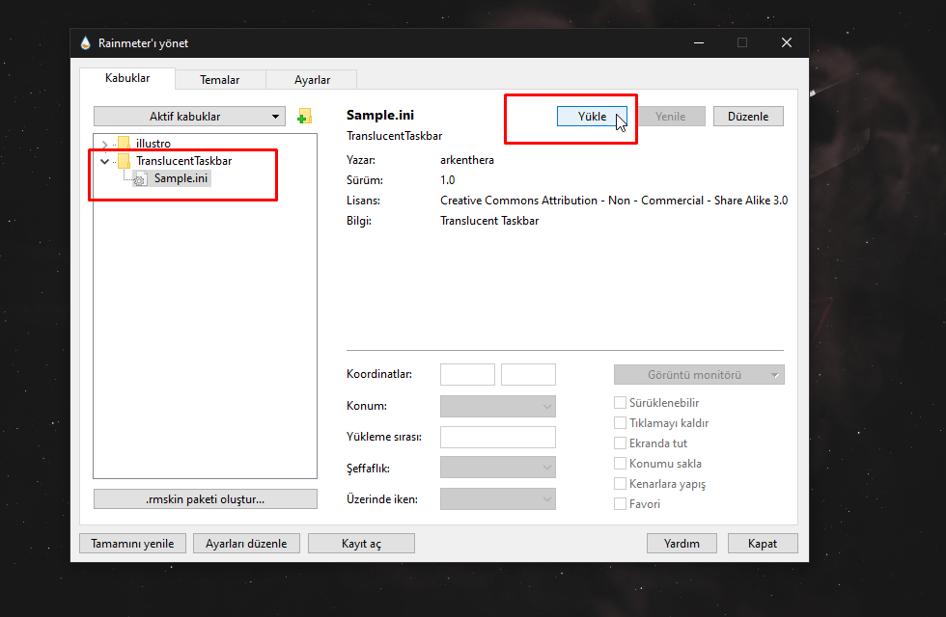
Task: Click the illustro folder icon
Action: (x=124, y=144)
